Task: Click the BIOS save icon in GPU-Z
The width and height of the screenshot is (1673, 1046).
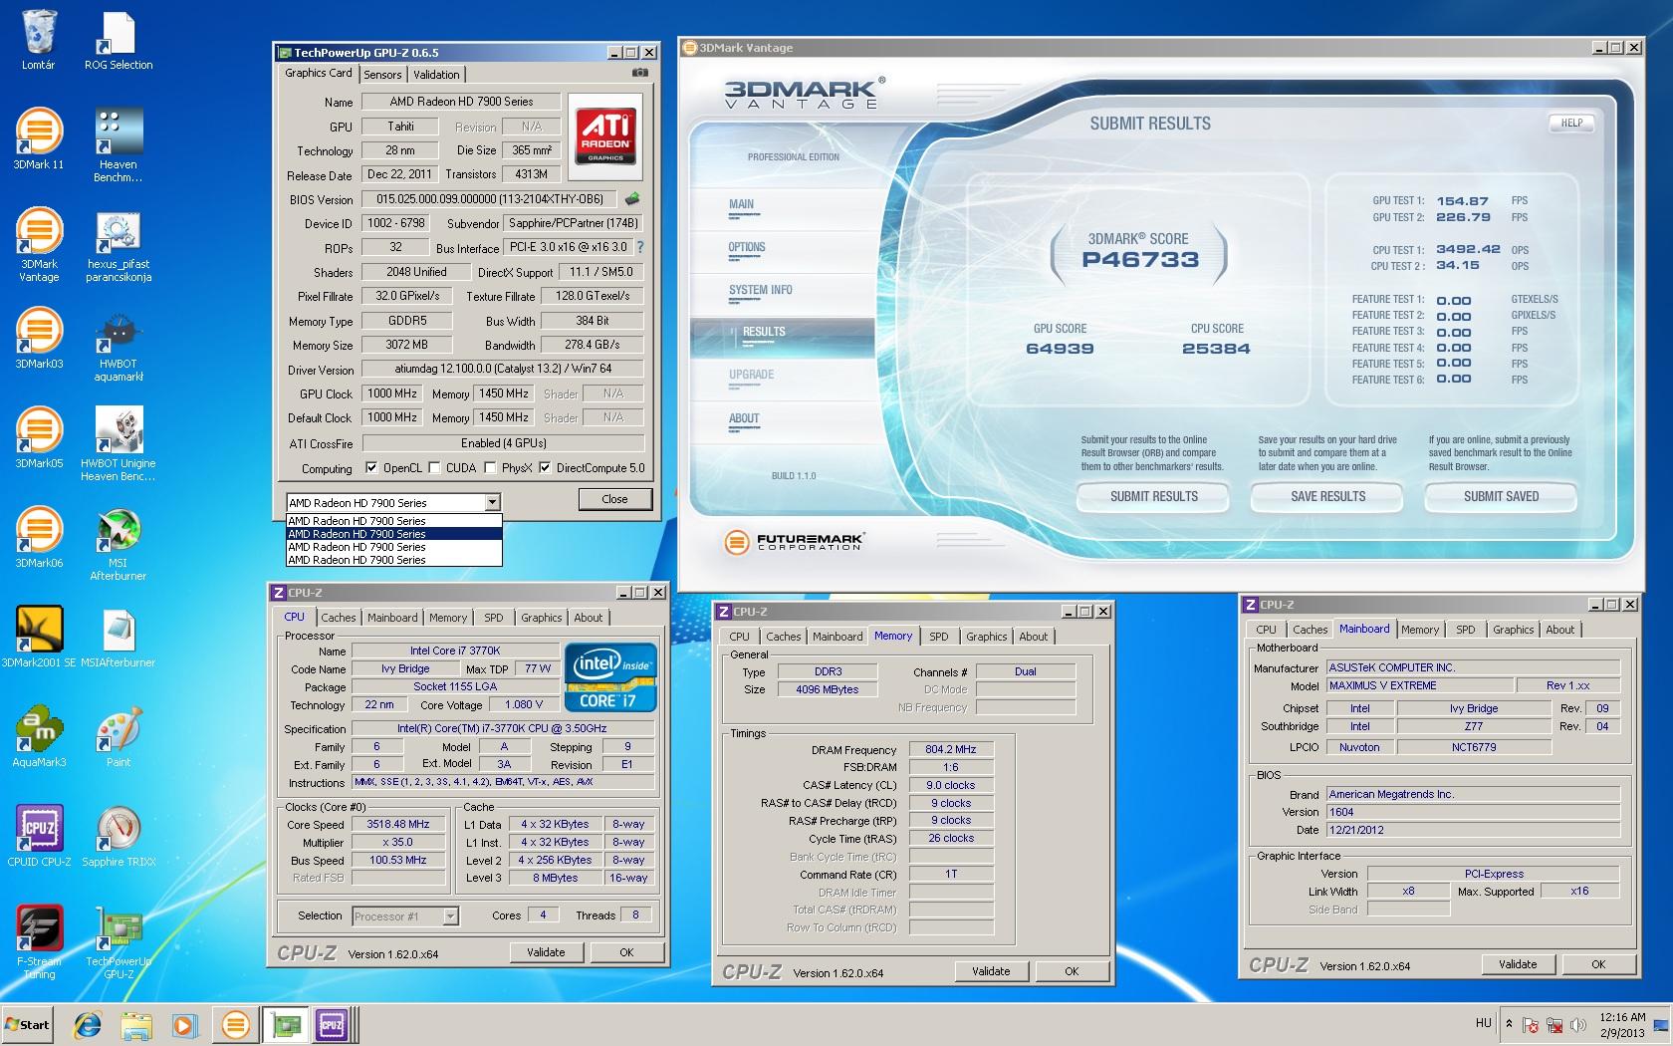Action: (631, 199)
